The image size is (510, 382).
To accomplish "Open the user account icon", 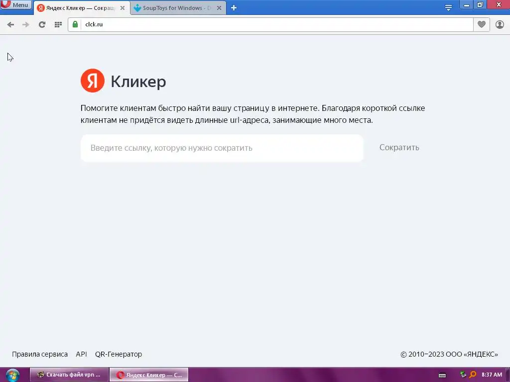I will click(x=500, y=24).
